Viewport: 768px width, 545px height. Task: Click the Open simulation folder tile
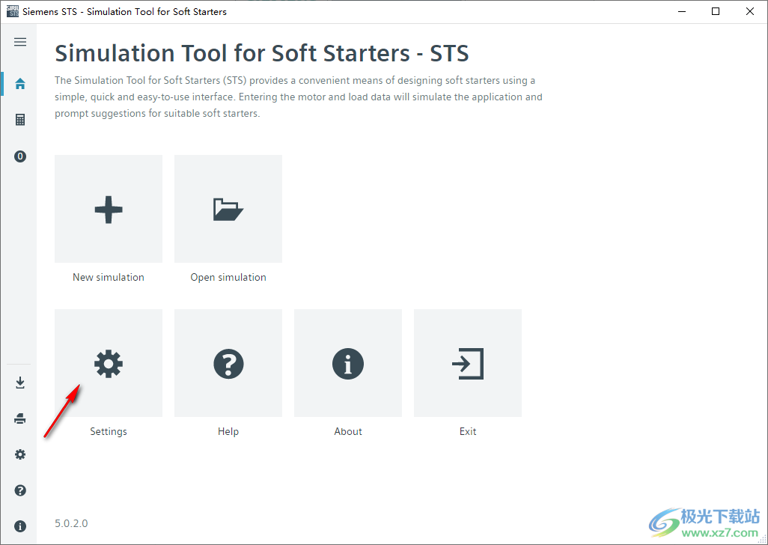pos(228,209)
